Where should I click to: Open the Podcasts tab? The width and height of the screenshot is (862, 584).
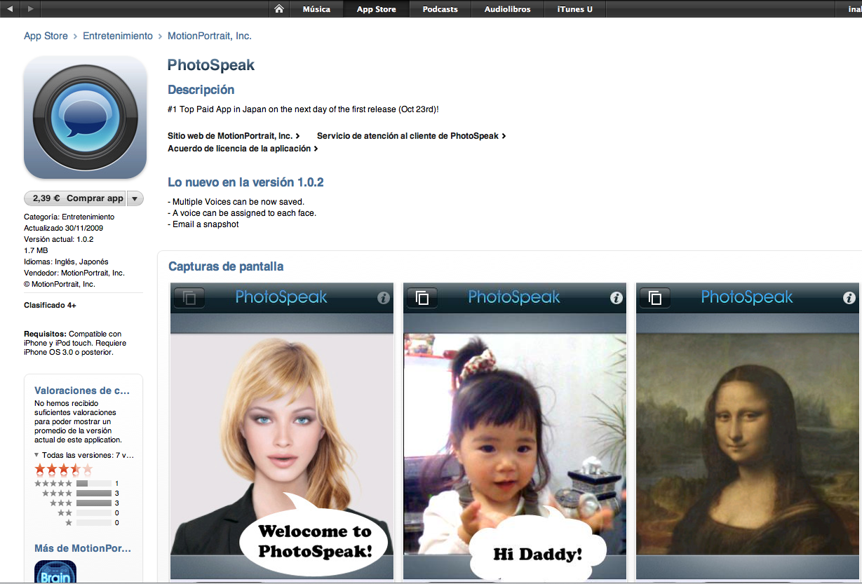(x=440, y=8)
